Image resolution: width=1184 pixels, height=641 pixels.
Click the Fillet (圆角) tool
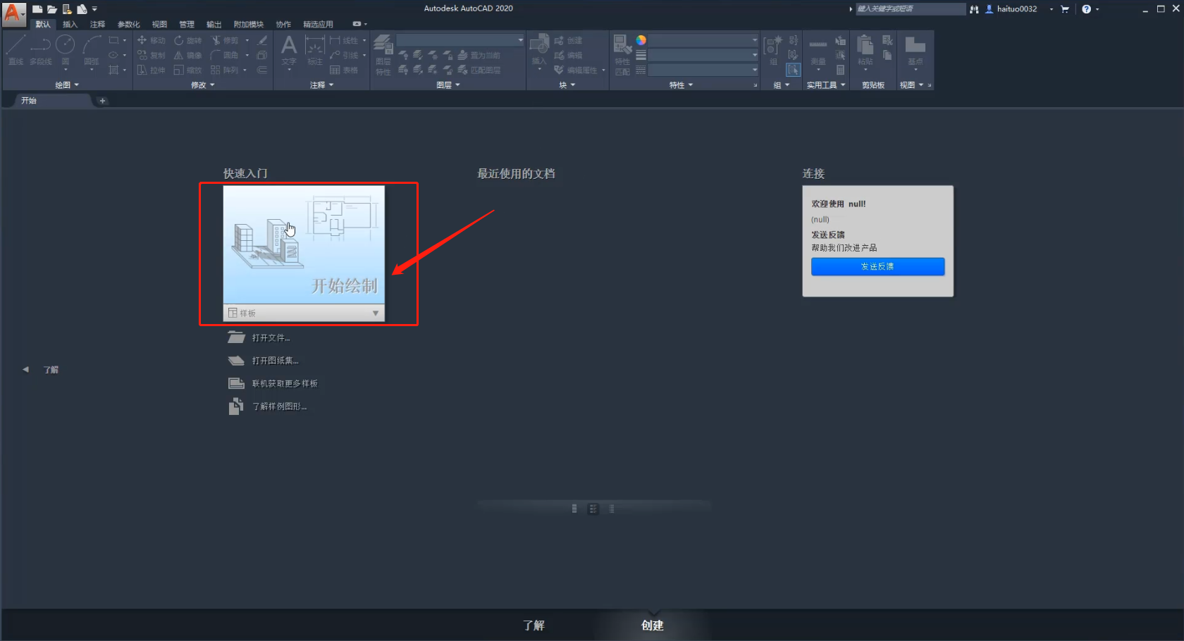point(225,55)
